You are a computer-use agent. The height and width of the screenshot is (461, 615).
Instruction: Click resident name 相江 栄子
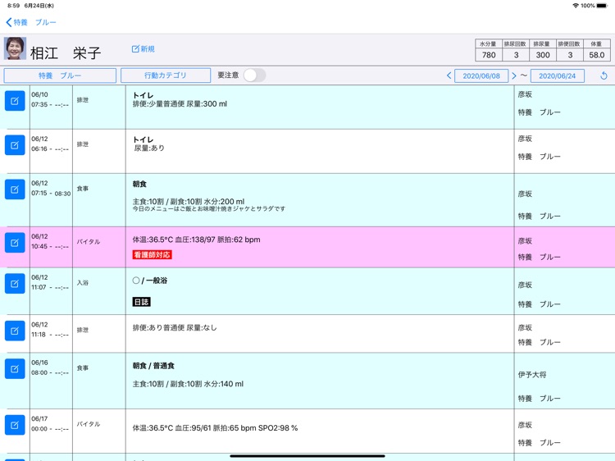coord(66,53)
